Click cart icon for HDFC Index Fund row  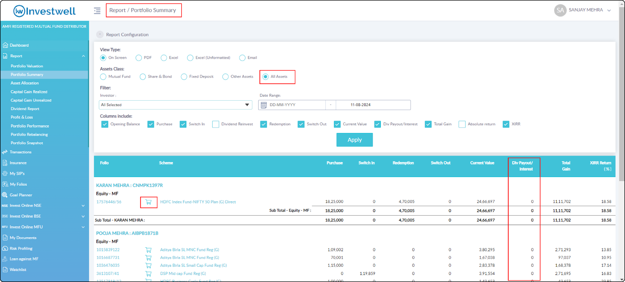[x=148, y=202]
